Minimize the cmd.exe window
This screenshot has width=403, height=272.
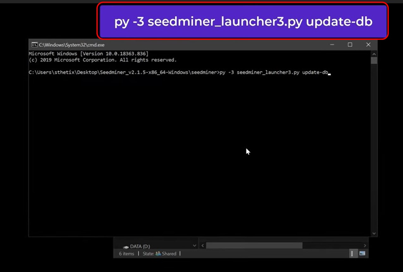(x=332, y=45)
